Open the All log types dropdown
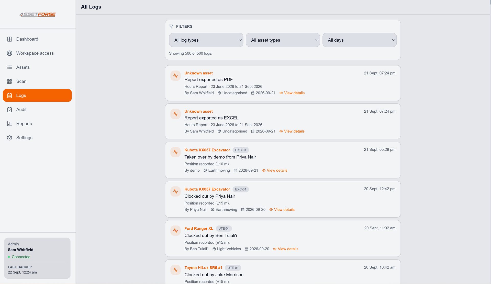Viewport: 491px width, 284px height. click(x=206, y=40)
